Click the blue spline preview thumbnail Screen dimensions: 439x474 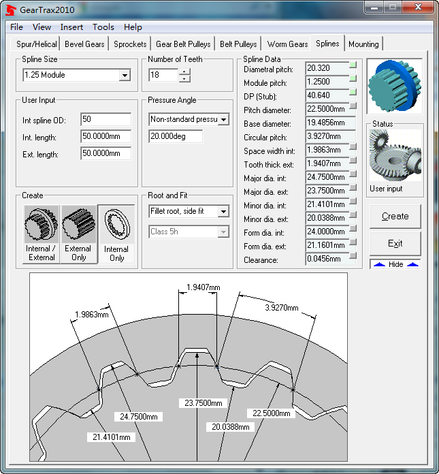pyautogui.click(x=395, y=86)
